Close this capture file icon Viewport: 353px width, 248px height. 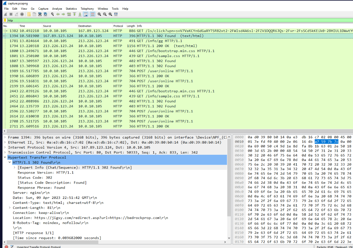(x=40, y=14)
